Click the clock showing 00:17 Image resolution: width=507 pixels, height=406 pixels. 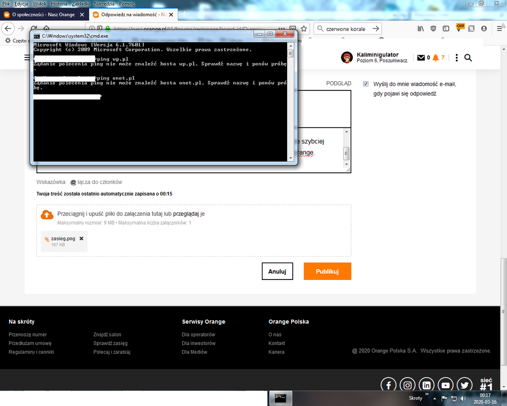[485, 395]
